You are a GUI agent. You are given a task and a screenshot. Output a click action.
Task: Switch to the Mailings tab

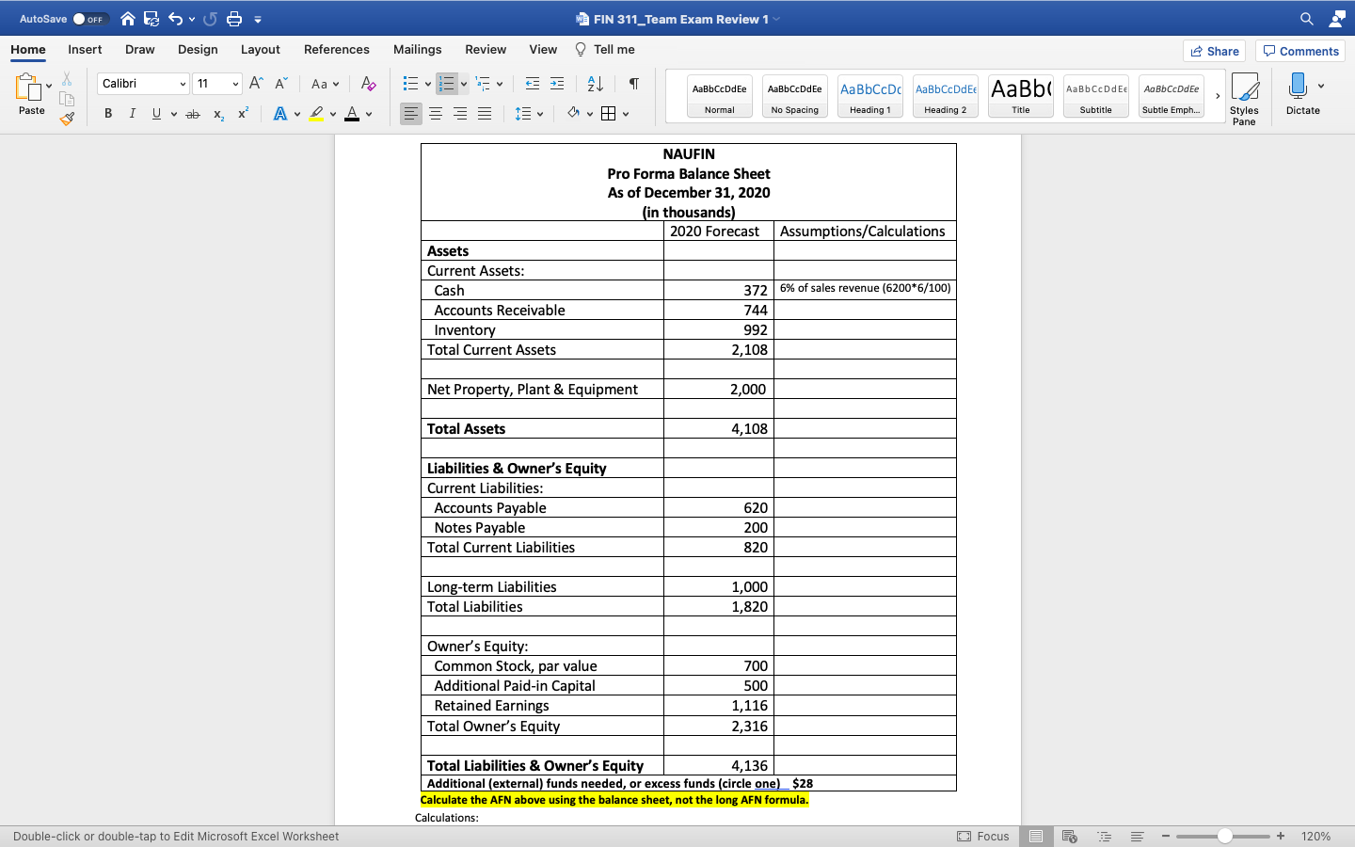point(418,50)
